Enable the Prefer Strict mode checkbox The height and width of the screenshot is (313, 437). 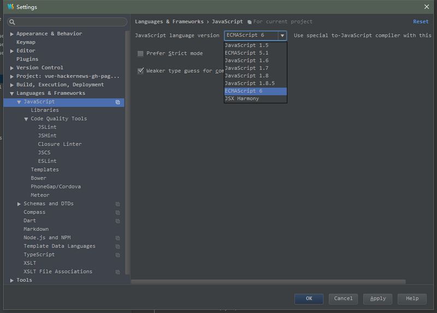pyautogui.click(x=140, y=54)
